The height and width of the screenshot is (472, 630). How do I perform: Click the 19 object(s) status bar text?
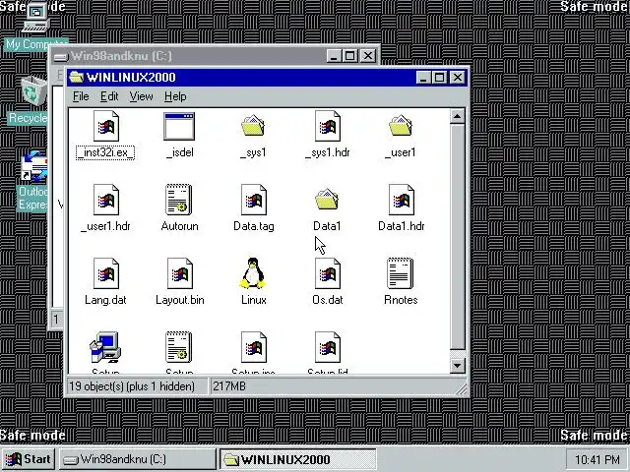(x=132, y=386)
